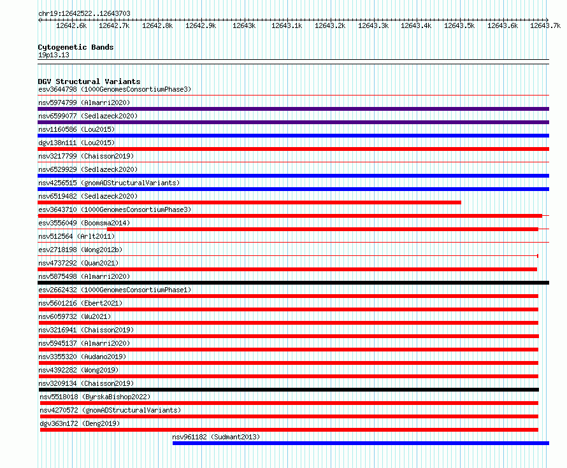Image resolution: width=567 pixels, height=468 pixels.
Task: Click the Cytogenetic Bands track title
Action: tap(76, 47)
